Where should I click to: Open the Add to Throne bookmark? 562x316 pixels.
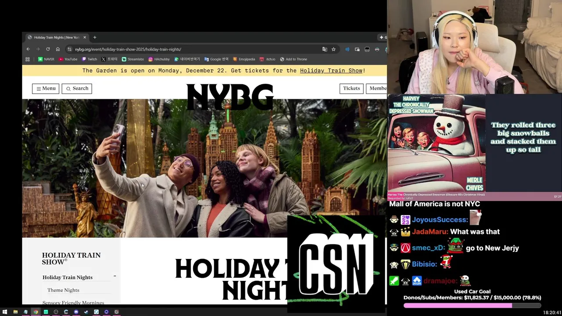[293, 59]
